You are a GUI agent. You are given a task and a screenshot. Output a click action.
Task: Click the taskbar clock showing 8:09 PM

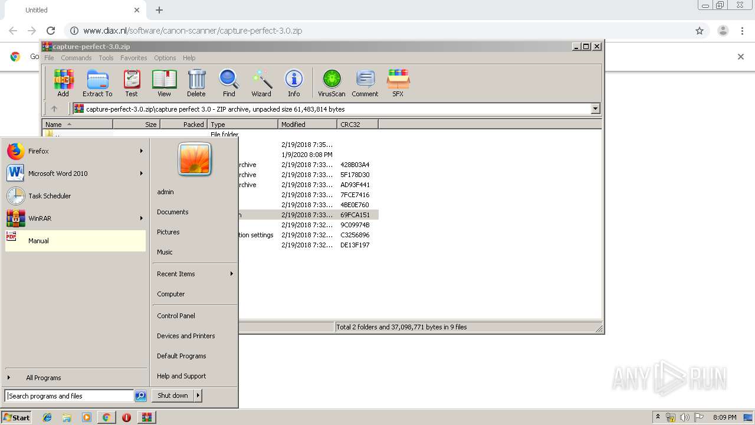[x=725, y=417]
